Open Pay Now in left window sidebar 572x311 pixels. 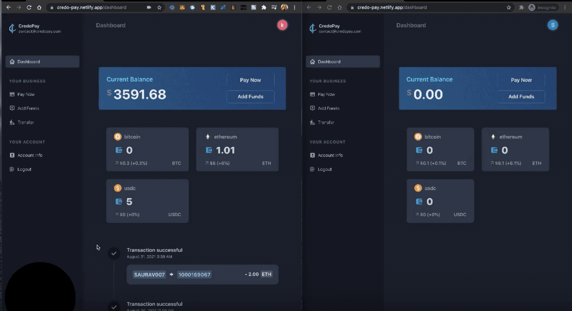point(22,94)
